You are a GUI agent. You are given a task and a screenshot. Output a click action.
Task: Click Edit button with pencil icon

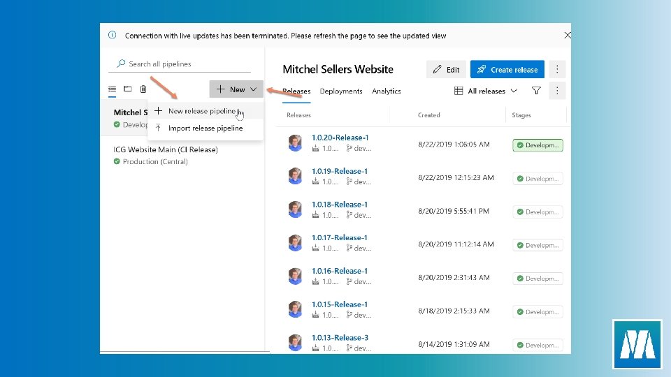[x=446, y=69]
